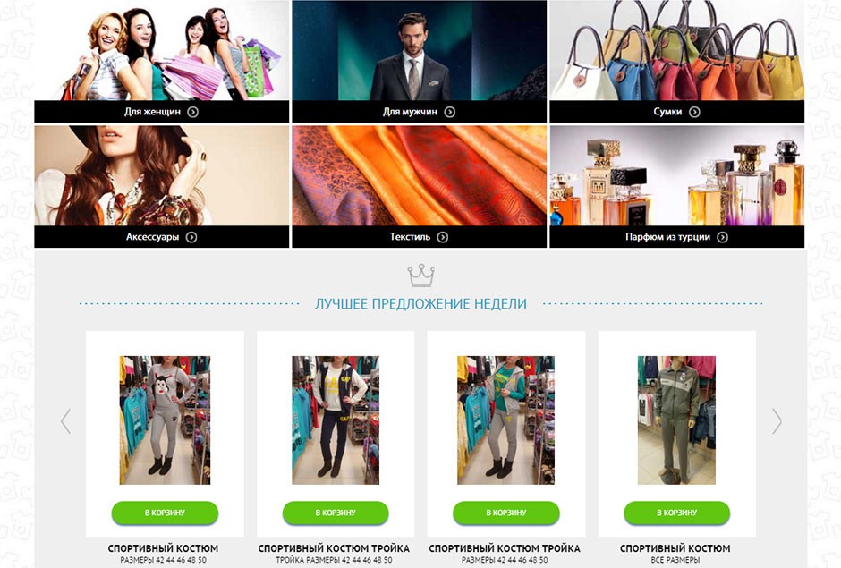This screenshot has width=841, height=568.
Task: Click arrow icon next to Для женщин
Action: pos(192,112)
